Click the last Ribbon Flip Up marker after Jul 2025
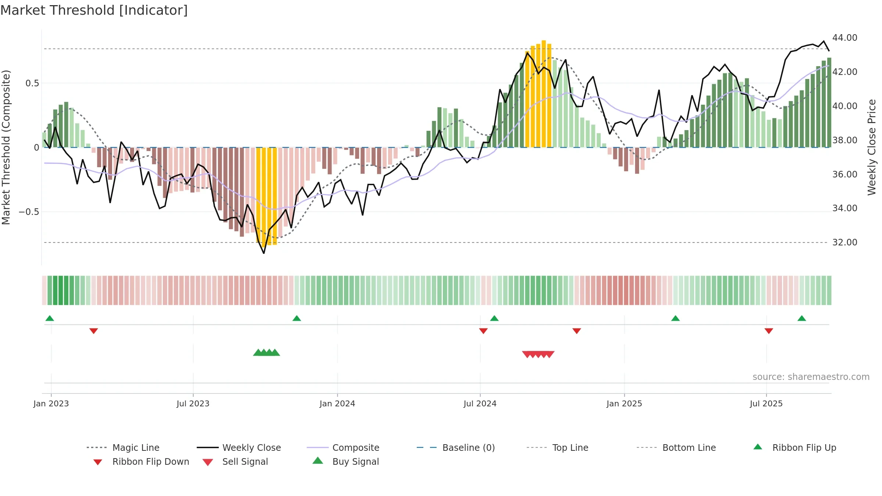882x496 pixels. (802, 318)
